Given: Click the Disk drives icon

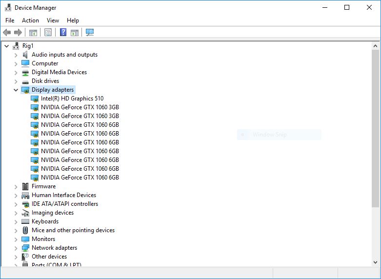Looking at the screenshot, I should (x=25, y=81).
